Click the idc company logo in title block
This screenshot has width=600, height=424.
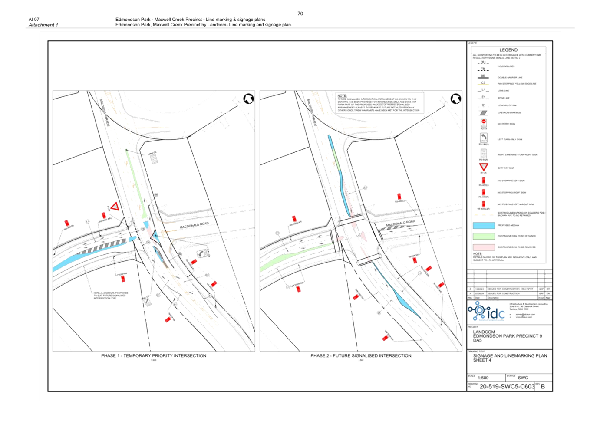point(486,311)
